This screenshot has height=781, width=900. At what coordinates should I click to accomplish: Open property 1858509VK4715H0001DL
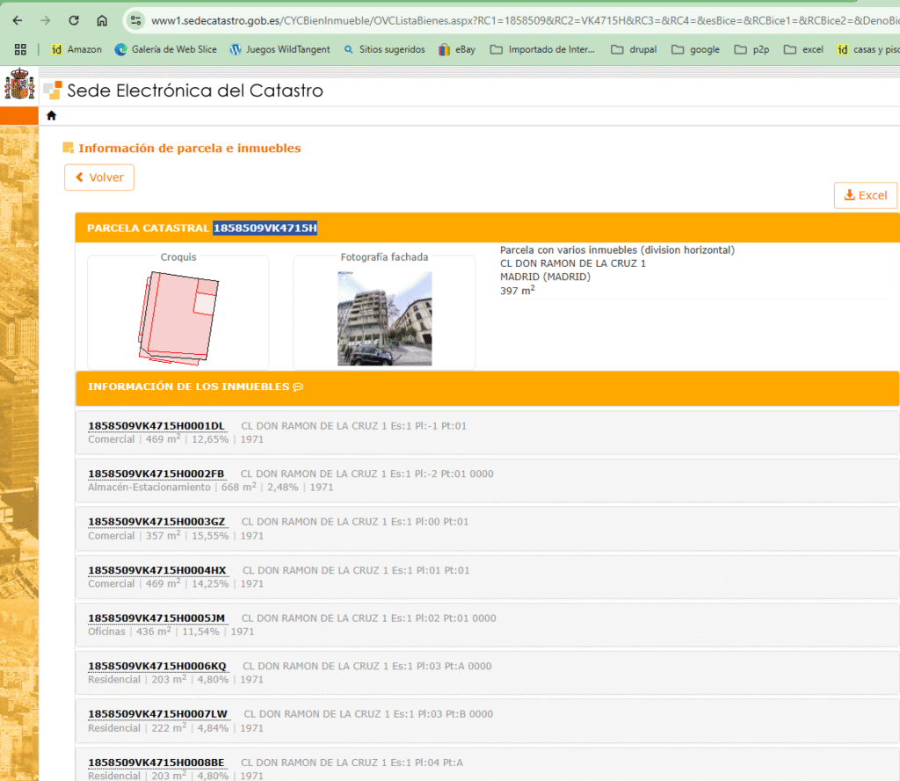[156, 426]
